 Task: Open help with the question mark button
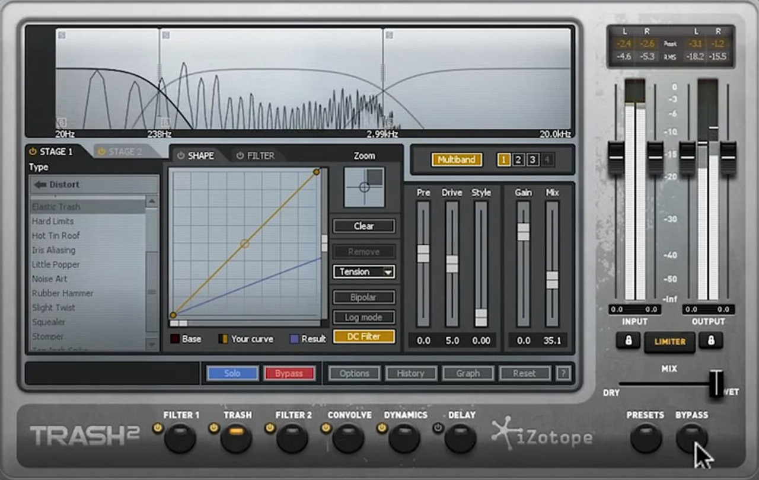[563, 373]
